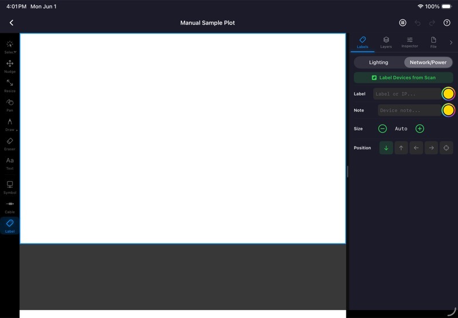Open the Symbol tool
The image size is (458, 318).
tap(10, 187)
